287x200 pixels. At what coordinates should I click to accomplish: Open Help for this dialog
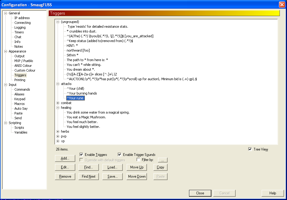[x=273, y=193]
